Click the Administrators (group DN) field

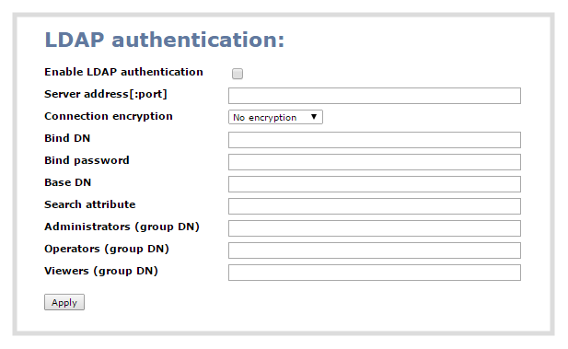click(x=374, y=228)
